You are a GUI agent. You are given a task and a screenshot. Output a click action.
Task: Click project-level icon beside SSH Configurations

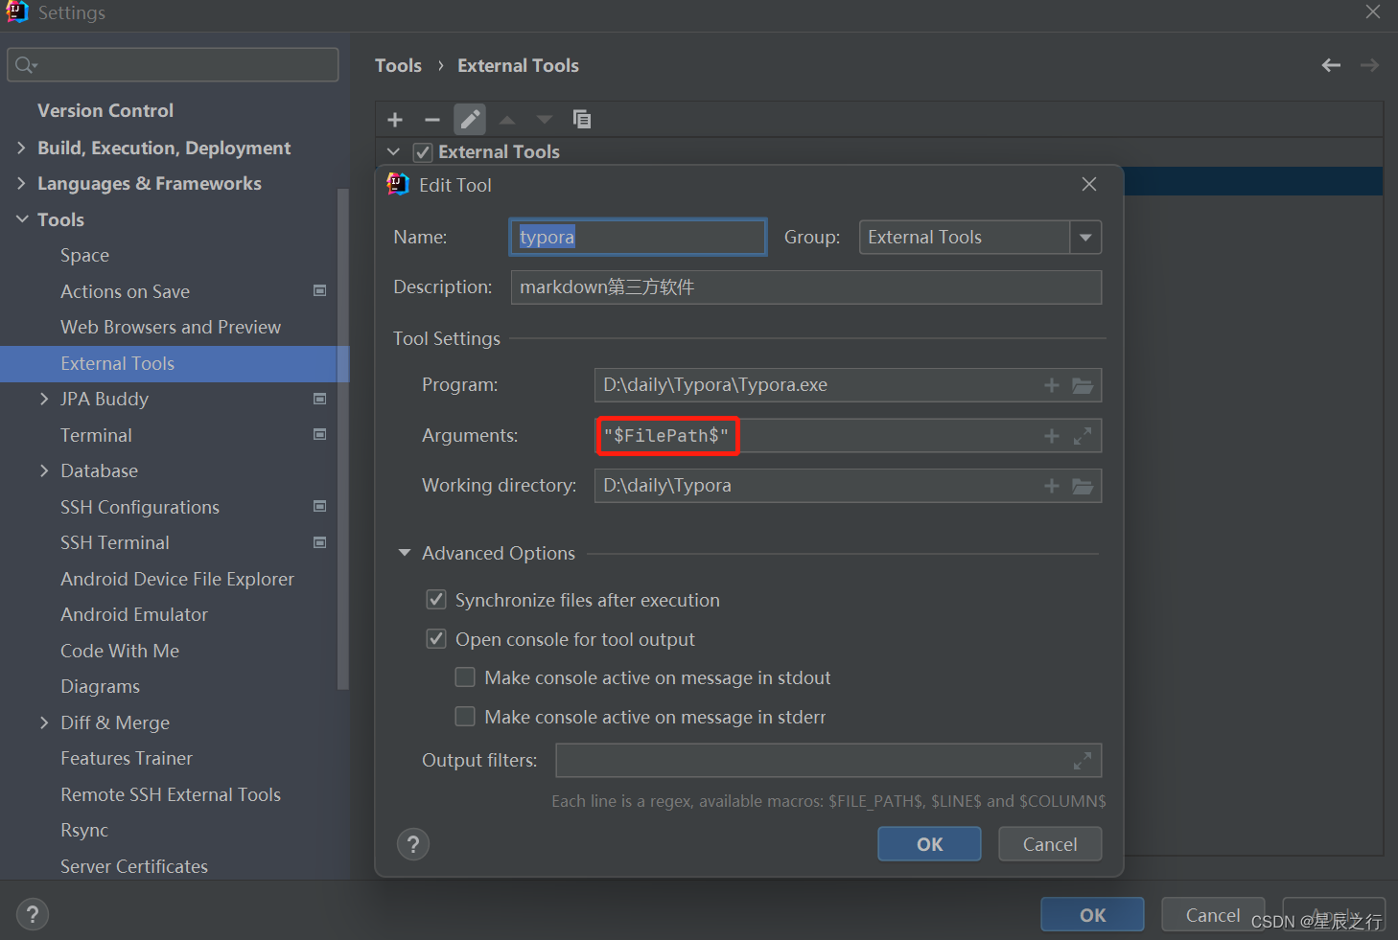(320, 506)
